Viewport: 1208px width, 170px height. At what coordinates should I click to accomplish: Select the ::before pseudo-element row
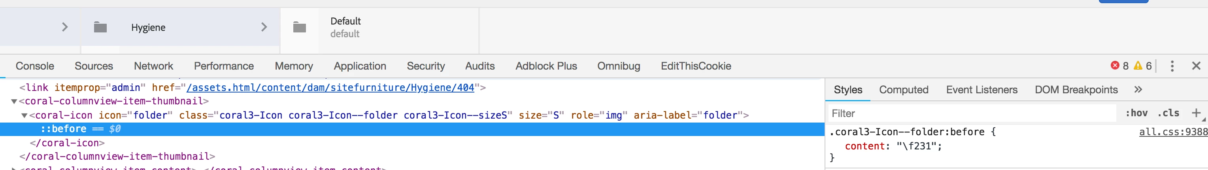point(412,129)
